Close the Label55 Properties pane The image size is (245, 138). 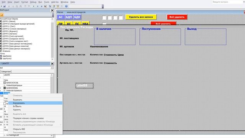[52, 64]
